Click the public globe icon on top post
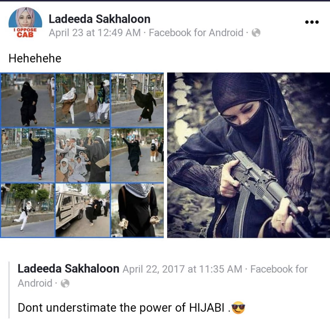This screenshot has width=330, height=327. (256, 33)
